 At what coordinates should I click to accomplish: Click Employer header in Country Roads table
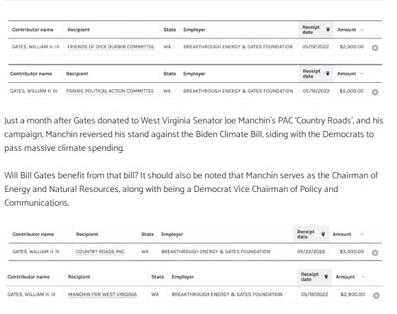172,234
